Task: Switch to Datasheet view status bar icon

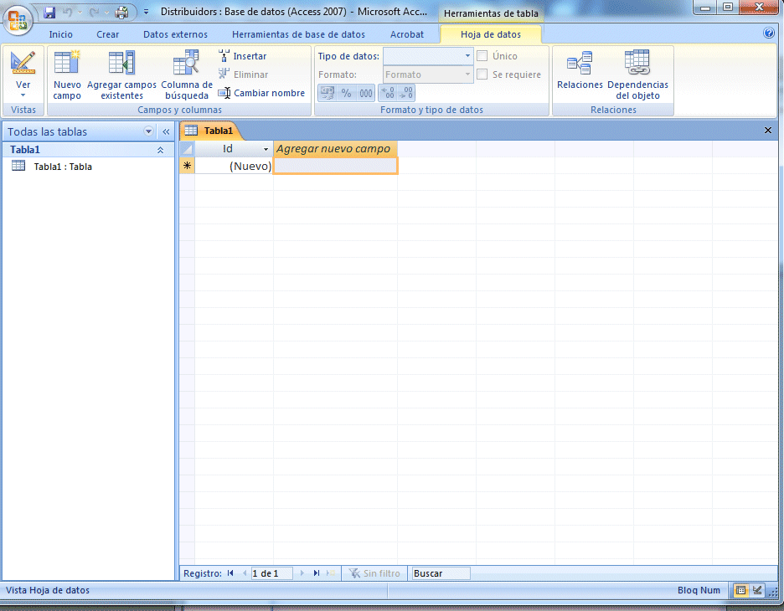Action: click(741, 590)
